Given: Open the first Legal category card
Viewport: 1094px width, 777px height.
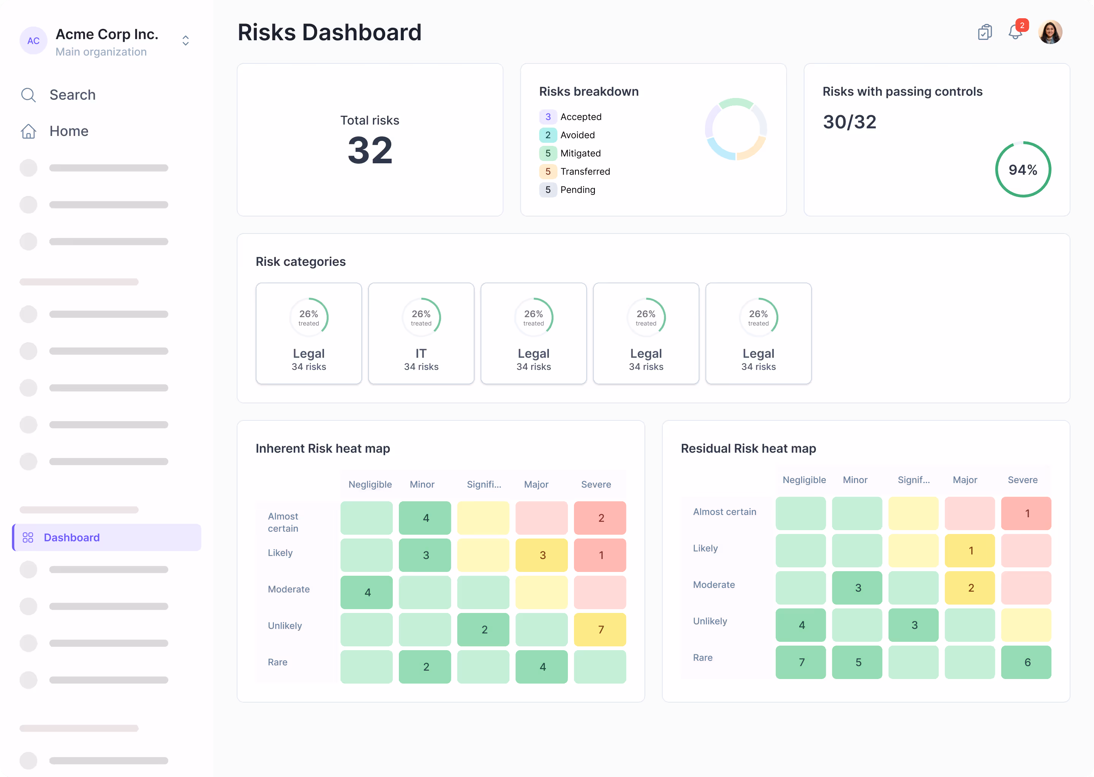Looking at the screenshot, I should click(x=309, y=333).
